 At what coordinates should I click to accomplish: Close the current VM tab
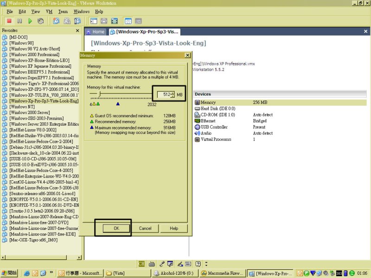[x=365, y=32]
